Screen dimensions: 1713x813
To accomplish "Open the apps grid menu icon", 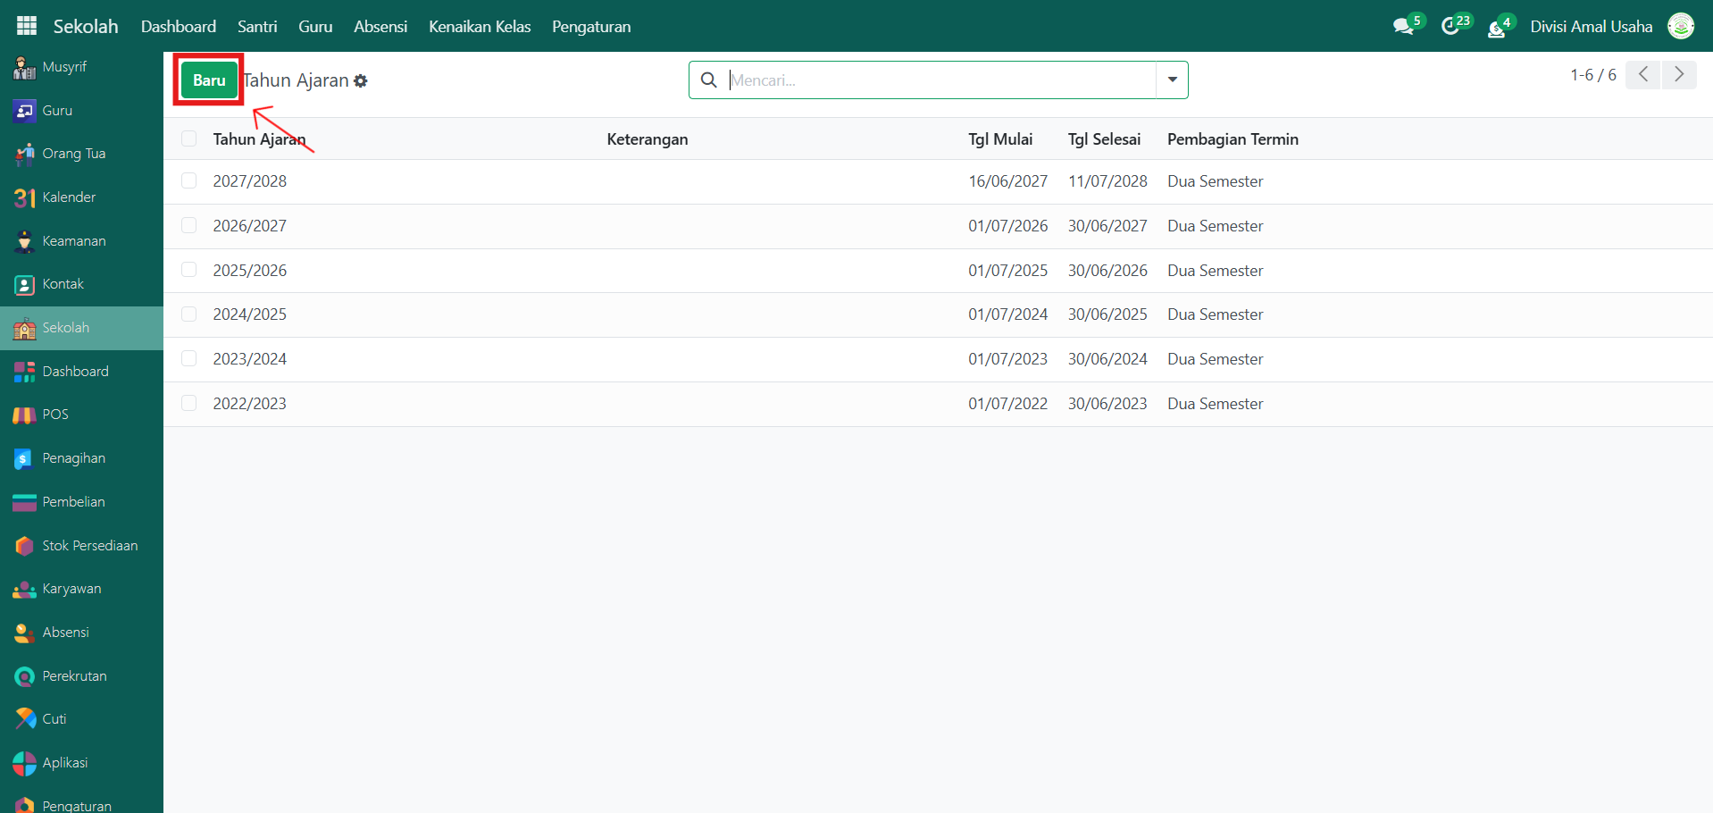I will [x=27, y=26].
